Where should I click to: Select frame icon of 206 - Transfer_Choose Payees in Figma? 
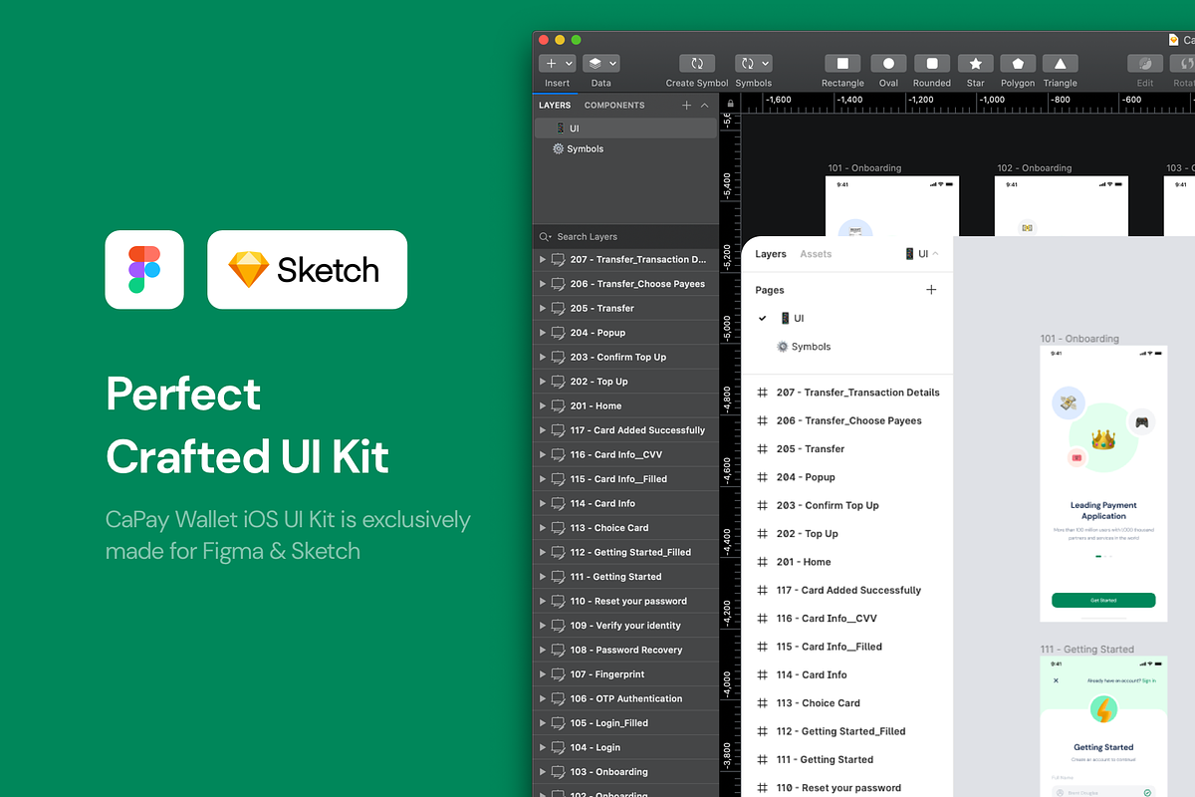click(763, 420)
